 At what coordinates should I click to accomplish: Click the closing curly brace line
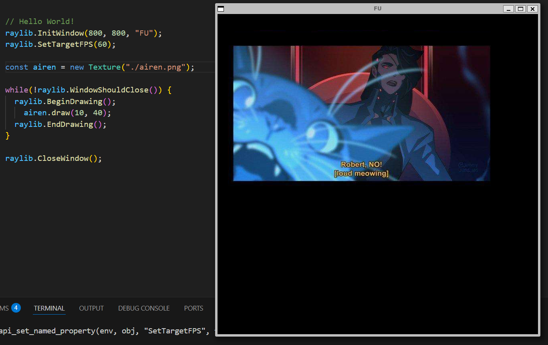pyautogui.click(x=8, y=136)
